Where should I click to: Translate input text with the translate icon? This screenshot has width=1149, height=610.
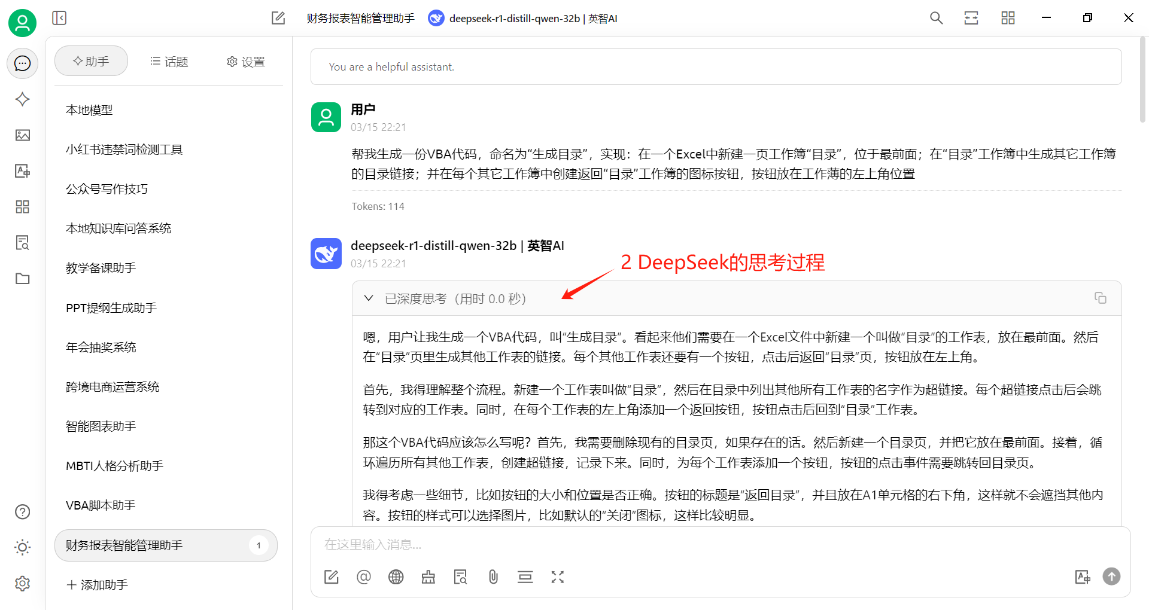(x=1083, y=577)
